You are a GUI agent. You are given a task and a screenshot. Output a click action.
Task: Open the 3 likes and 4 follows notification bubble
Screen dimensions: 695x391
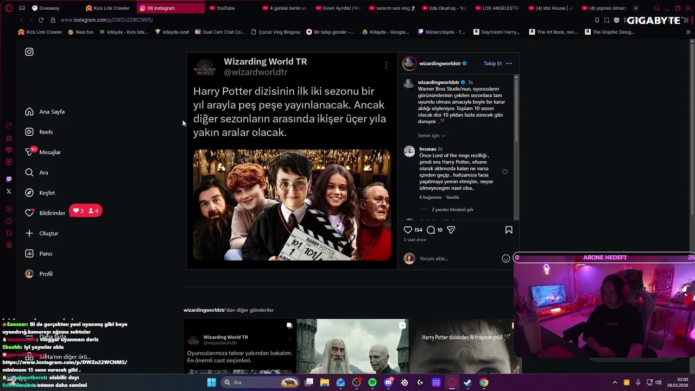(x=86, y=211)
